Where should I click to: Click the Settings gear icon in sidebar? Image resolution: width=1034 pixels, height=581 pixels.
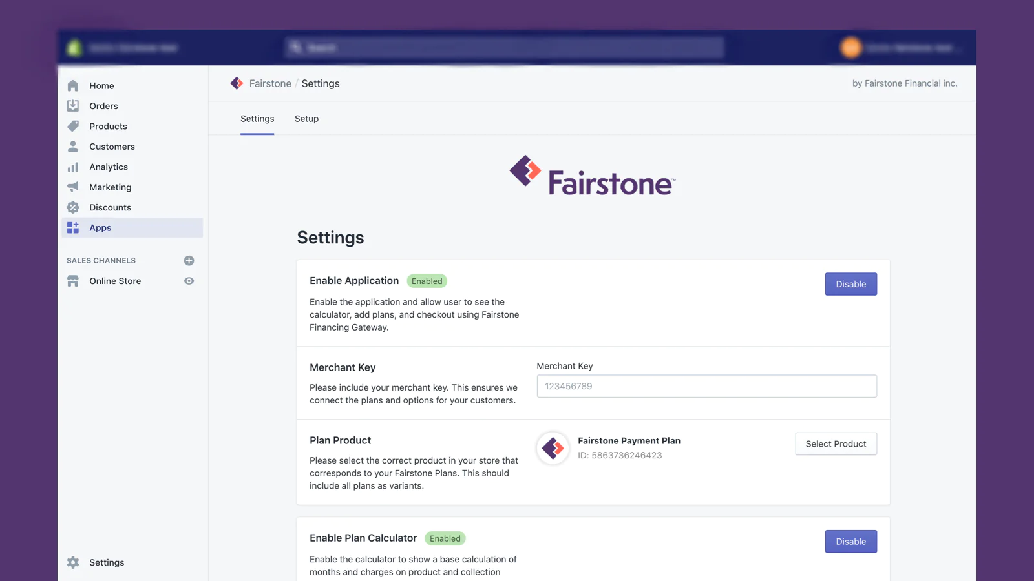coord(73,562)
